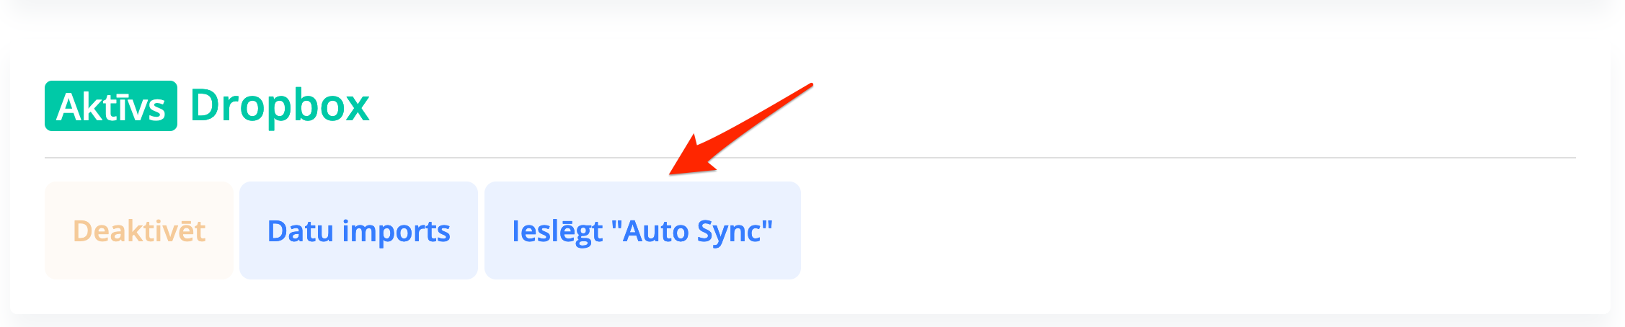
Task: Select the middle button, Datu imports
Action: pos(358,230)
